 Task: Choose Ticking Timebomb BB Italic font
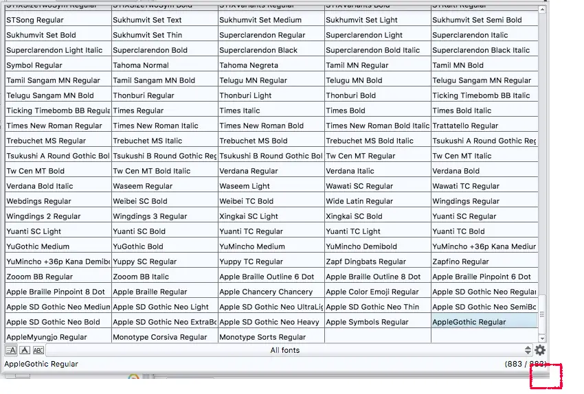click(484, 95)
